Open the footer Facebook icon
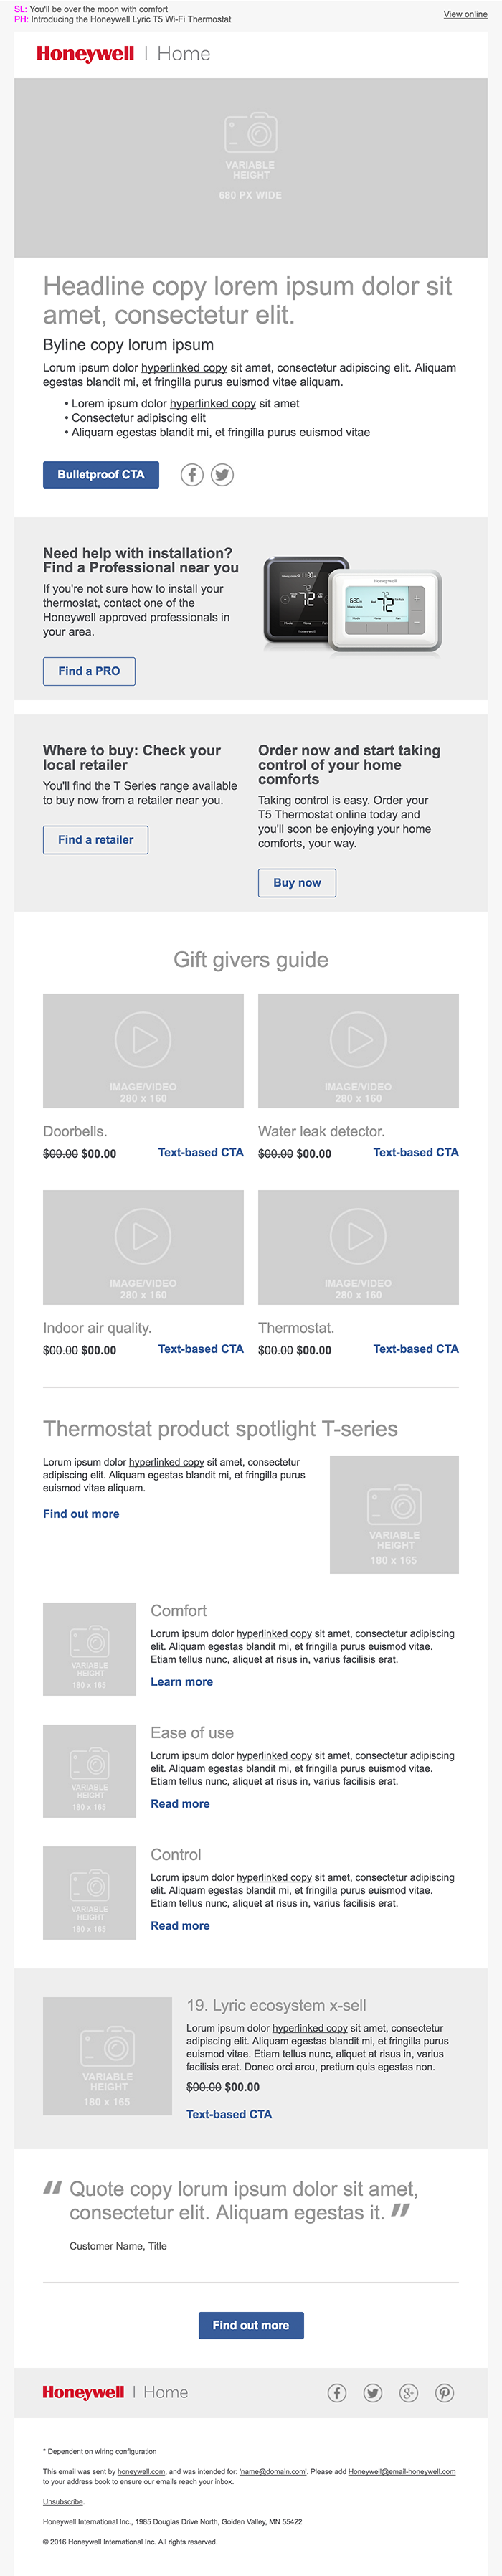This screenshot has width=502, height=2576. point(337,2393)
